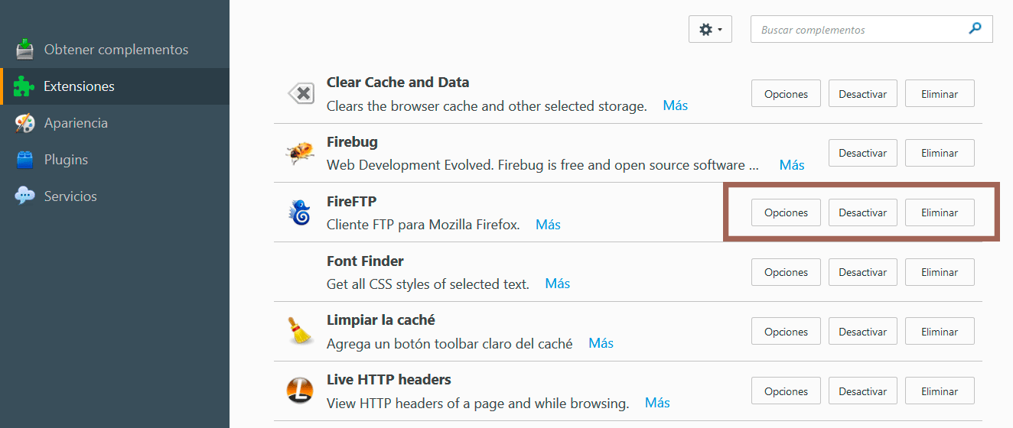Remove Clear Cache and Data with Eliminar
1013x428 pixels.
(940, 93)
